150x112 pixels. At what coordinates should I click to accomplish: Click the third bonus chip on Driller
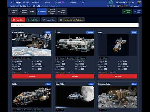coord(38,110)
